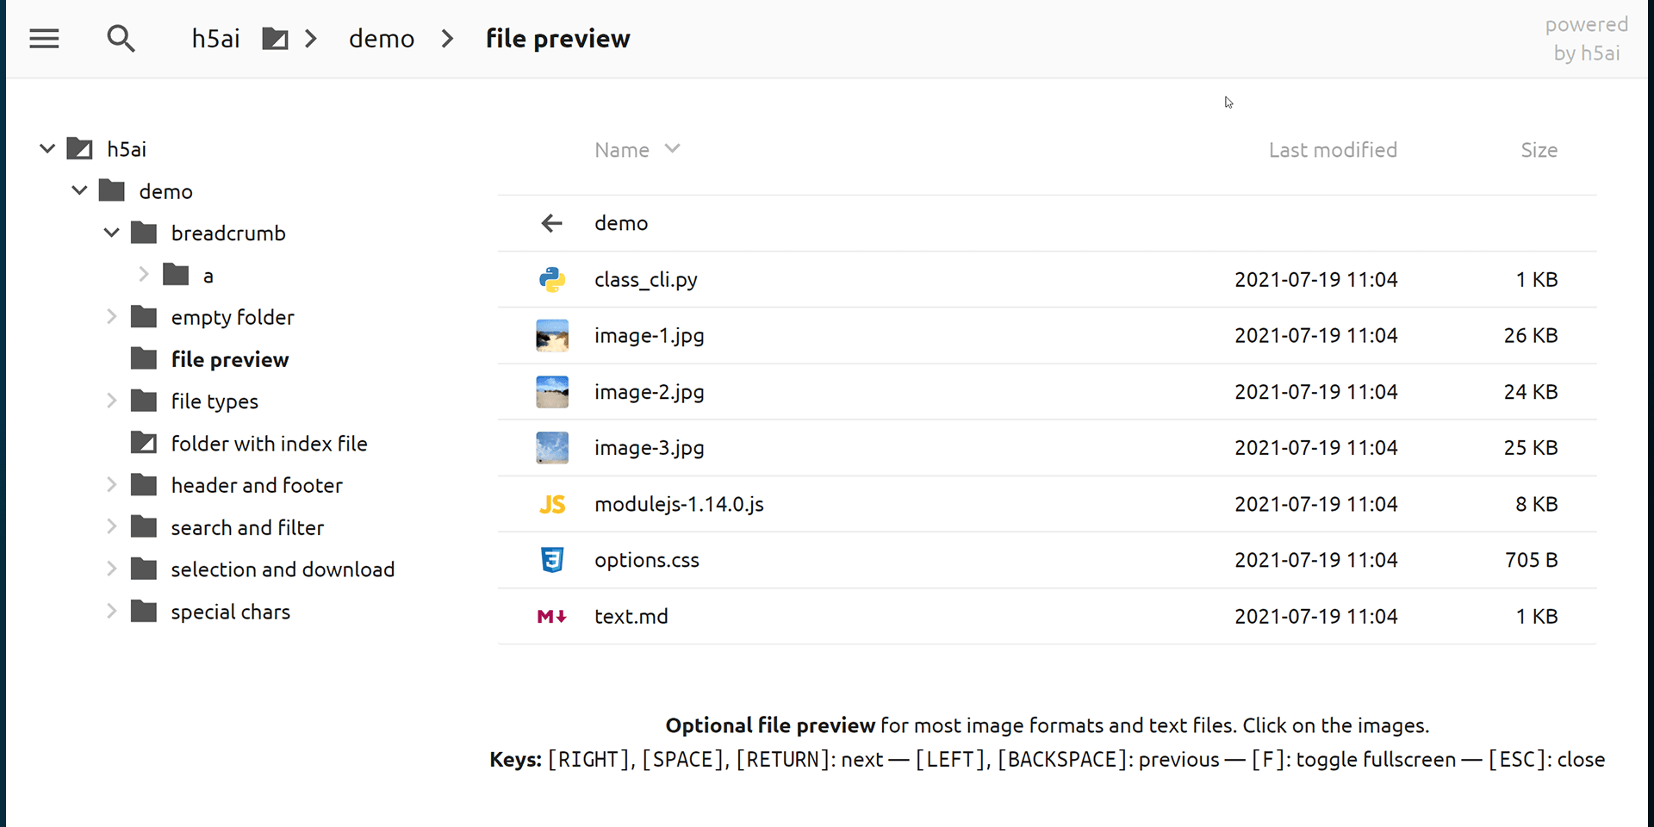Viewport: 1654px width, 827px height.
Task: Open the file named text.md
Action: pyautogui.click(x=631, y=616)
